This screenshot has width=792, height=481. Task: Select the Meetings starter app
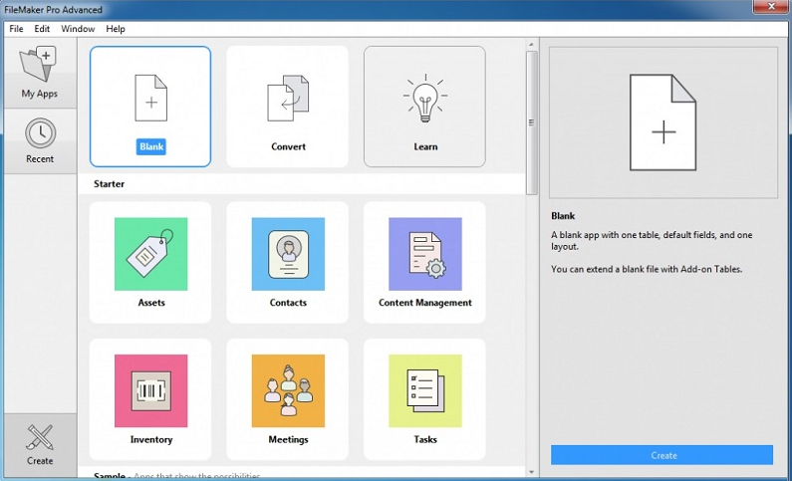[x=287, y=399]
